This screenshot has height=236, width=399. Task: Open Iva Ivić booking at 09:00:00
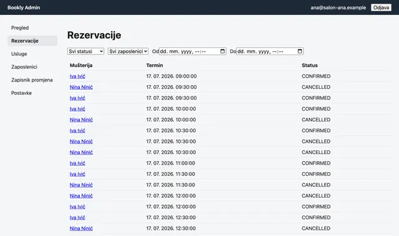click(x=77, y=76)
